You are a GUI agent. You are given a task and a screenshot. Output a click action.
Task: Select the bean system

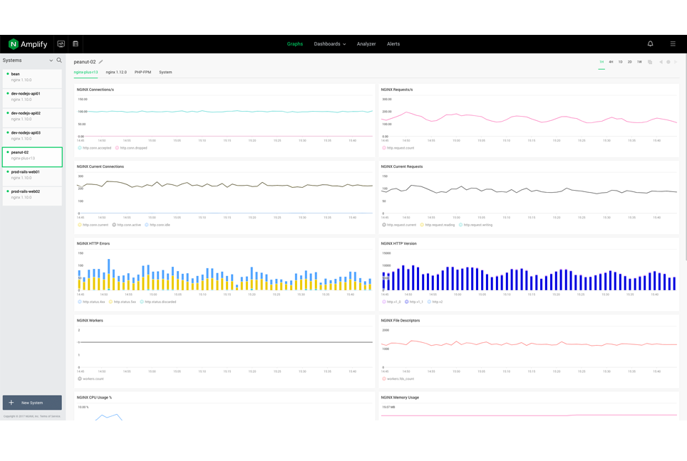pos(32,79)
